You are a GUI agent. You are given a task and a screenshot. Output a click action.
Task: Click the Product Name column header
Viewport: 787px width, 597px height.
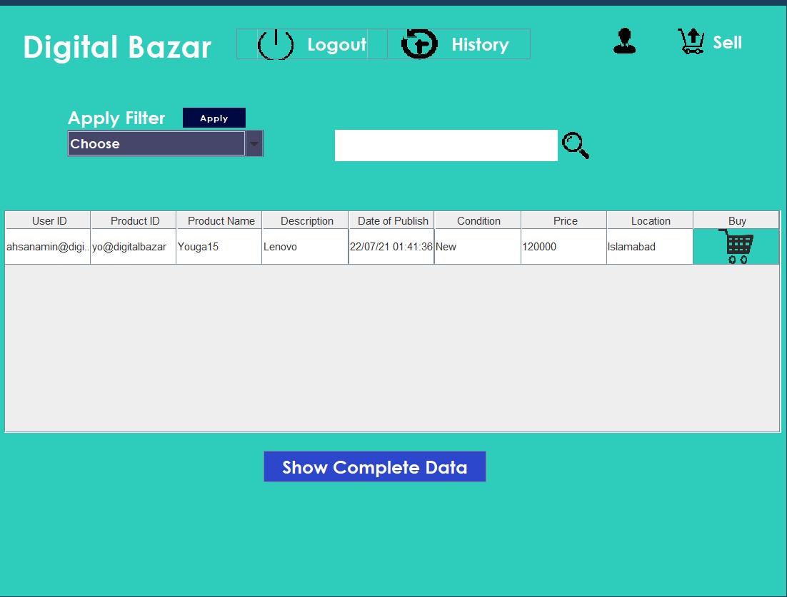[x=219, y=220]
